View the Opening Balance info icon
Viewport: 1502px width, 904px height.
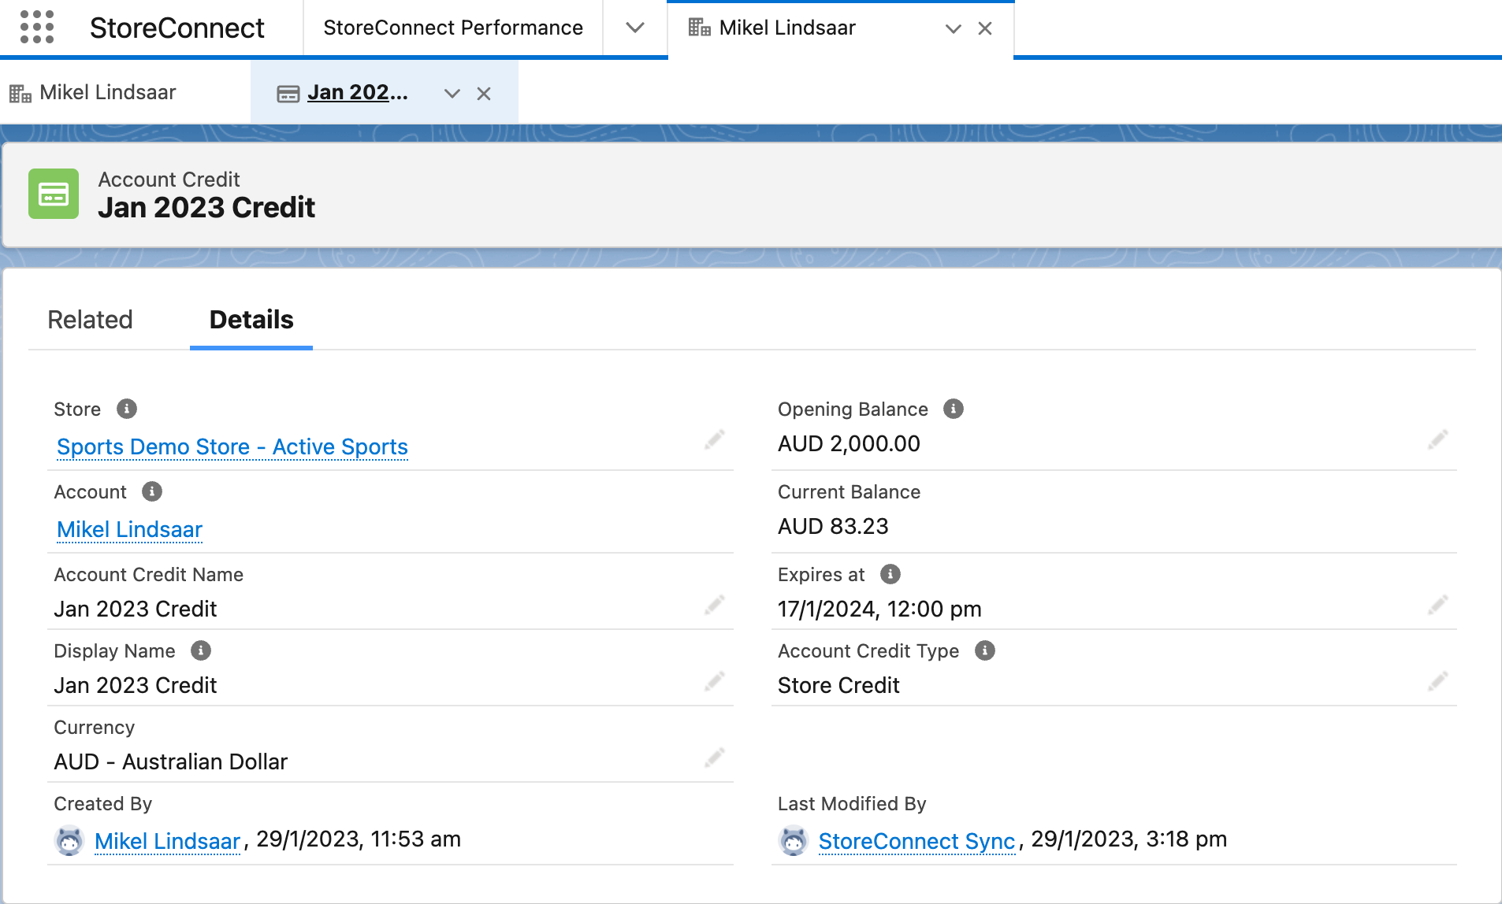pyautogui.click(x=953, y=409)
